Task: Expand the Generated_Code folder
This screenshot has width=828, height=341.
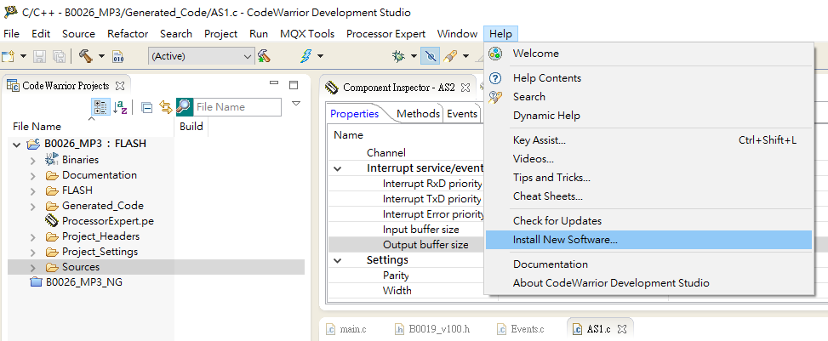Action: [x=32, y=206]
